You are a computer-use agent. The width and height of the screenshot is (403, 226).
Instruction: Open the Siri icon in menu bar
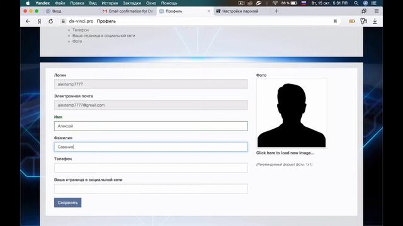coord(365,3)
